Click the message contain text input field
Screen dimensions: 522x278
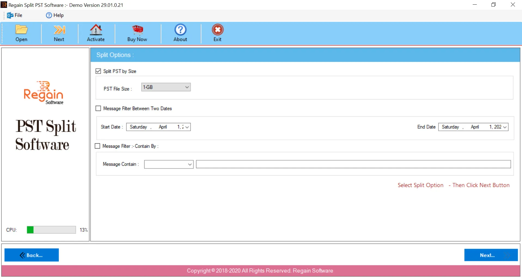[x=353, y=164]
